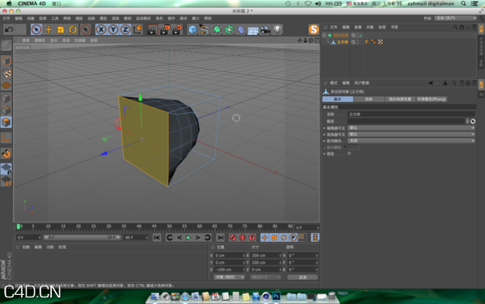The image size is (485, 304).
Task: Add a Light object
Action: click(x=278, y=30)
